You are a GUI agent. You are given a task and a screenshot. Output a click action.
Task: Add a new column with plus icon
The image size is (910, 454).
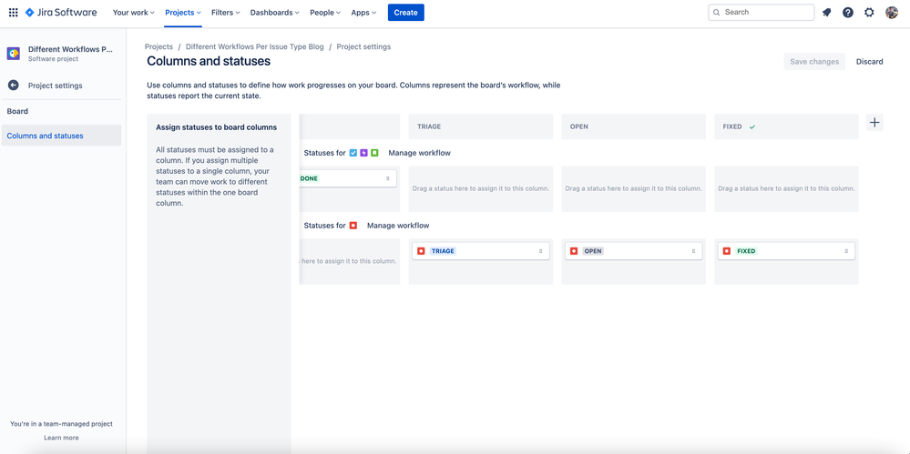[x=874, y=122]
